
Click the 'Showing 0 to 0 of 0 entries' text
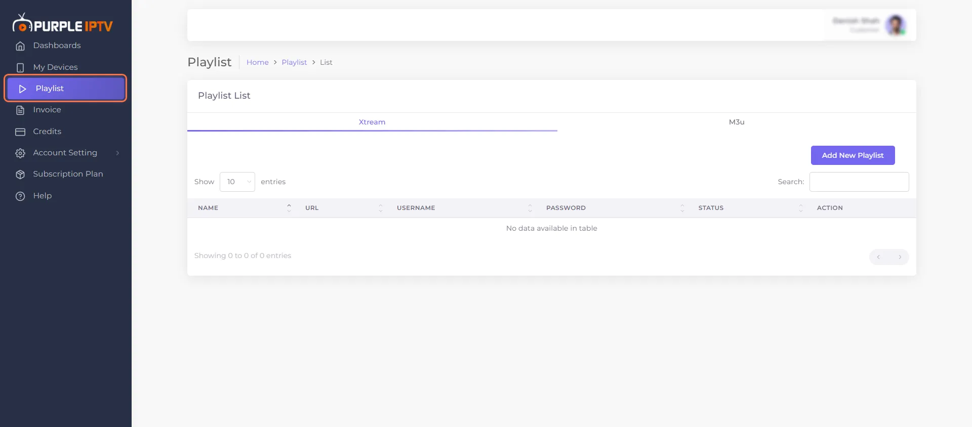[243, 255]
